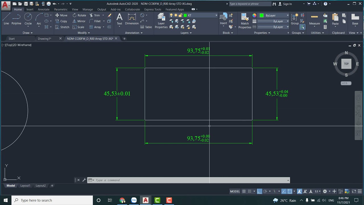Select the Circle tool
The image size is (364, 205).
coord(28,19)
